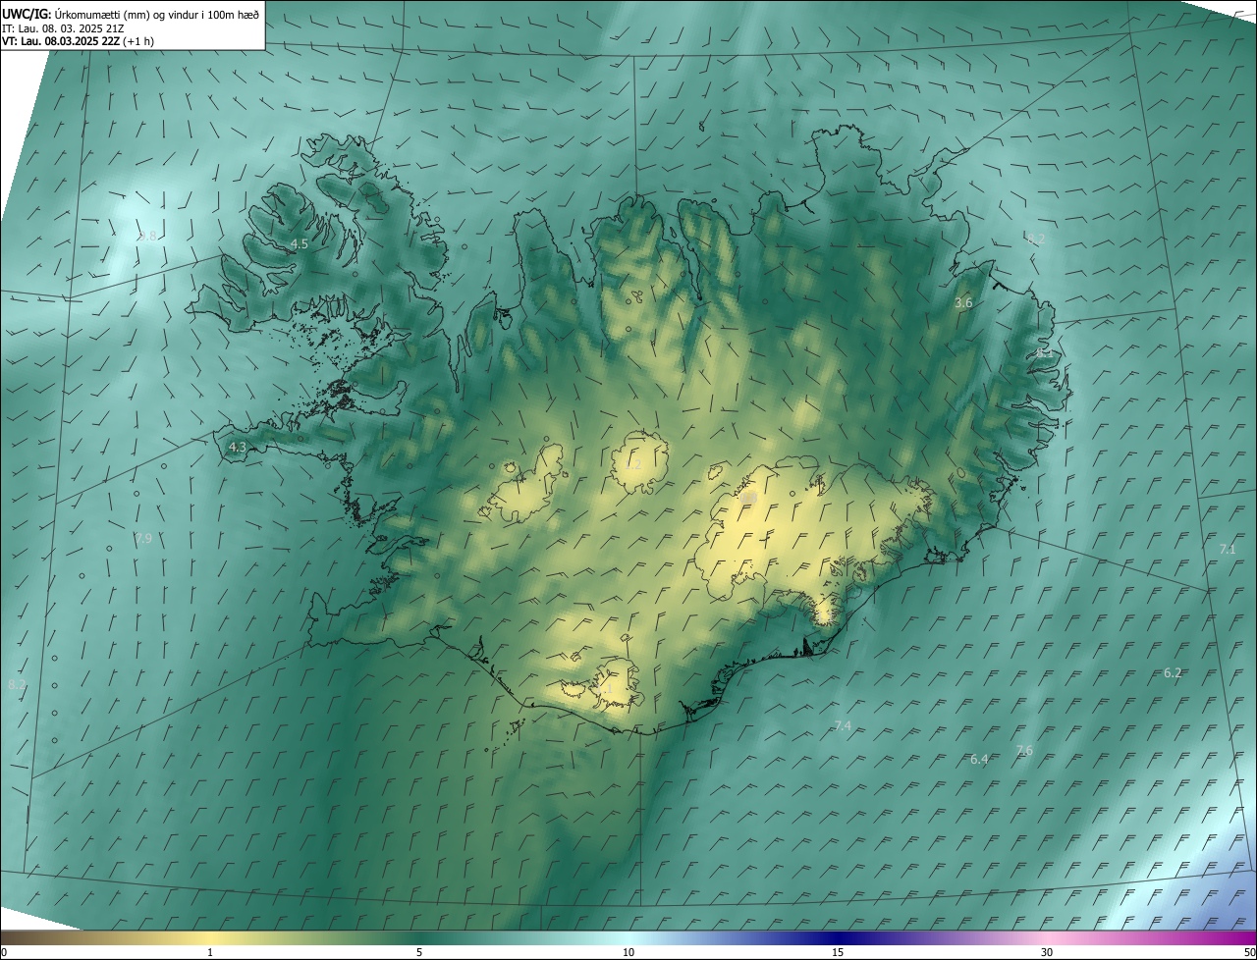This screenshot has width=1257, height=960.
Task: Click the 50 tick on the colour scale
Action: [x=1249, y=953]
